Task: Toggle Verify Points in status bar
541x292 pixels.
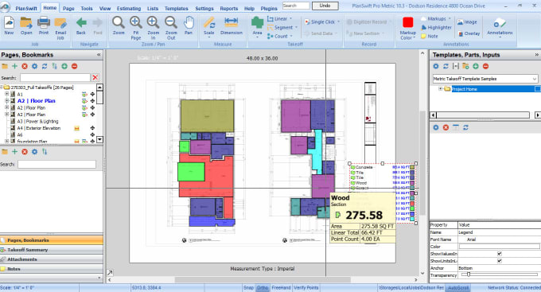Action: pos(306,288)
